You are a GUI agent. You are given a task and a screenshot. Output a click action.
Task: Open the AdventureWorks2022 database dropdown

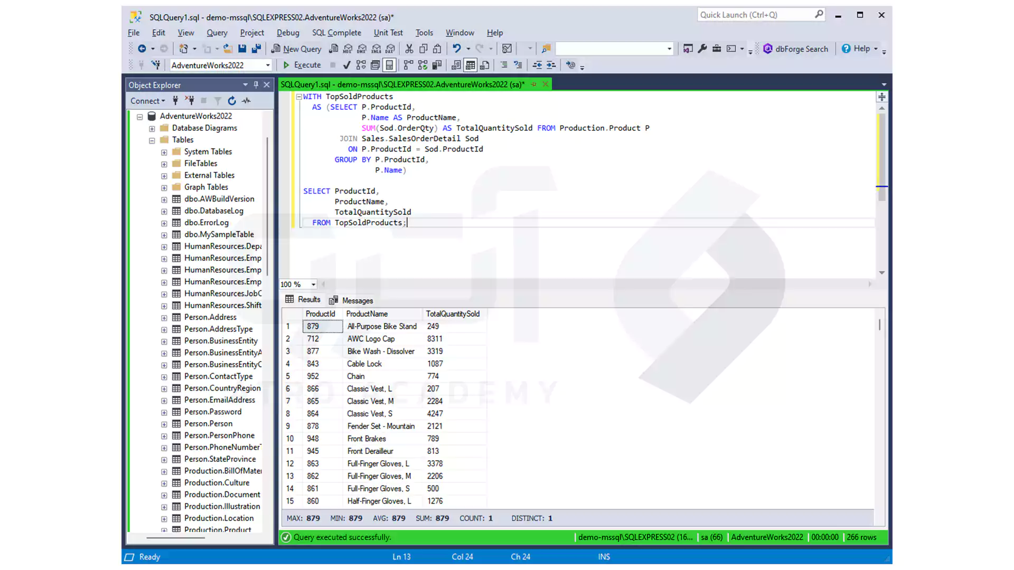[x=268, y=65]
